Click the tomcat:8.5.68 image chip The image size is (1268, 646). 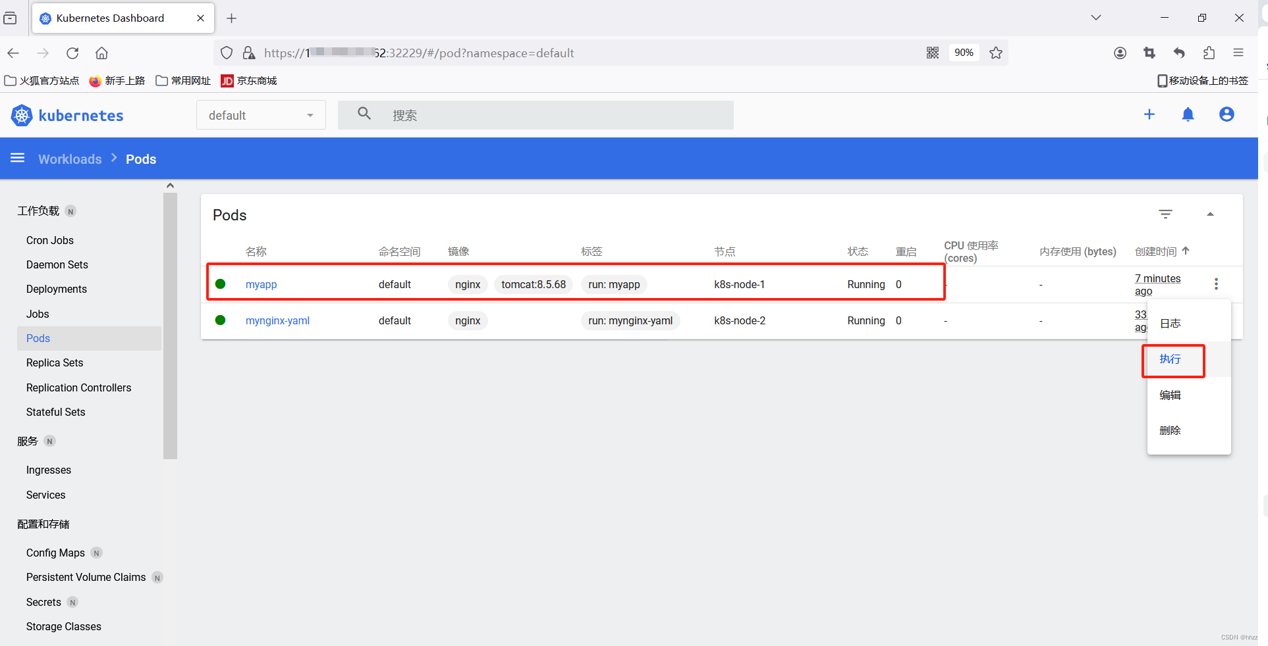click(534, 284)
